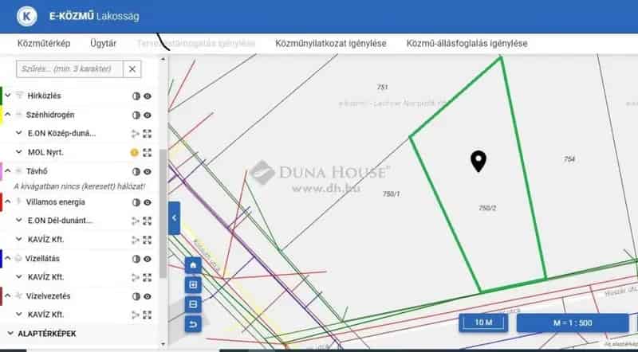Zoom to extent of E.ON Közép-duná...

(148, 134)
